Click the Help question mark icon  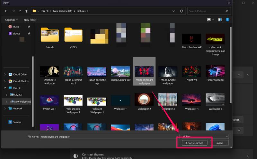[227, 20]
